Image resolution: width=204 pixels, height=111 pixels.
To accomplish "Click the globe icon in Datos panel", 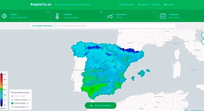I will click(x=4, y=16).
